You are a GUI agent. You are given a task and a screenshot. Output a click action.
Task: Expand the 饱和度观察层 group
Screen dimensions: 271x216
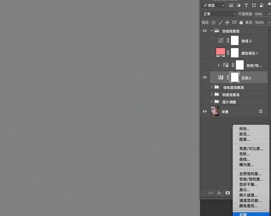[211, 87]
